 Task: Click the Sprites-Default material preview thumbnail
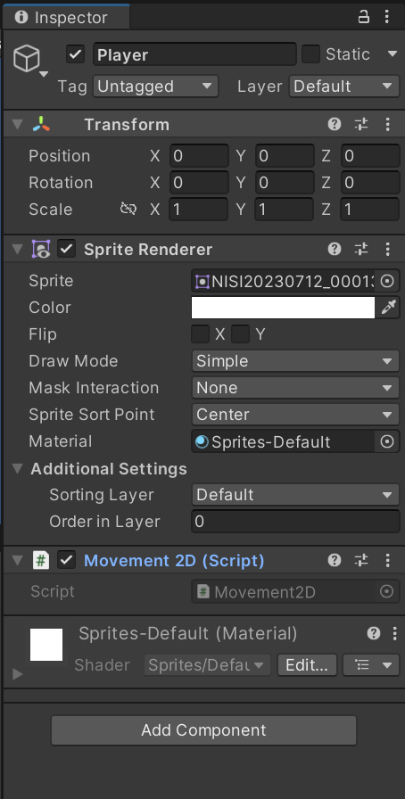(46, 645)
